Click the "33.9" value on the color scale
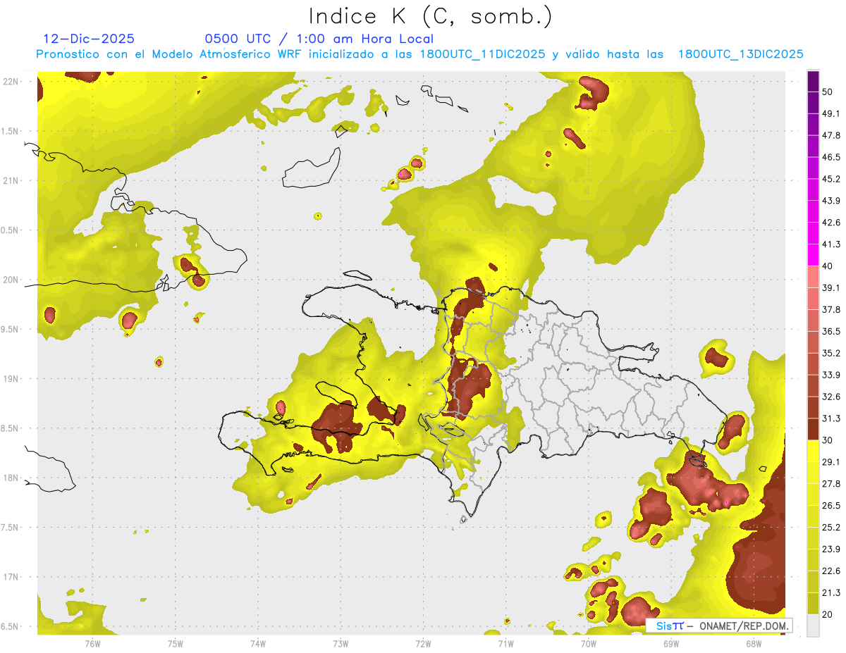 [832, 375]
